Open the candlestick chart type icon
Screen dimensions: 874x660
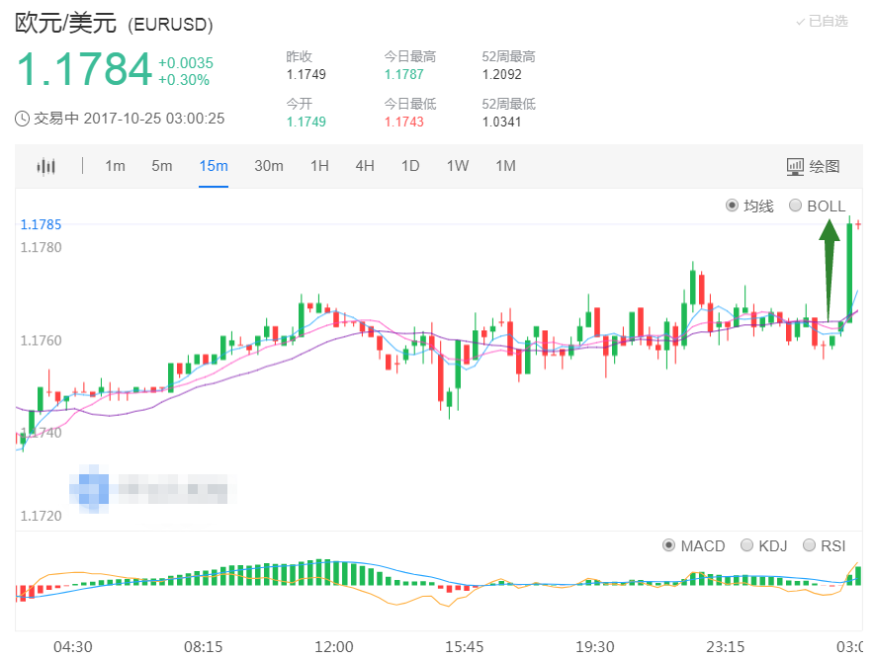click(x=46, y=166)
